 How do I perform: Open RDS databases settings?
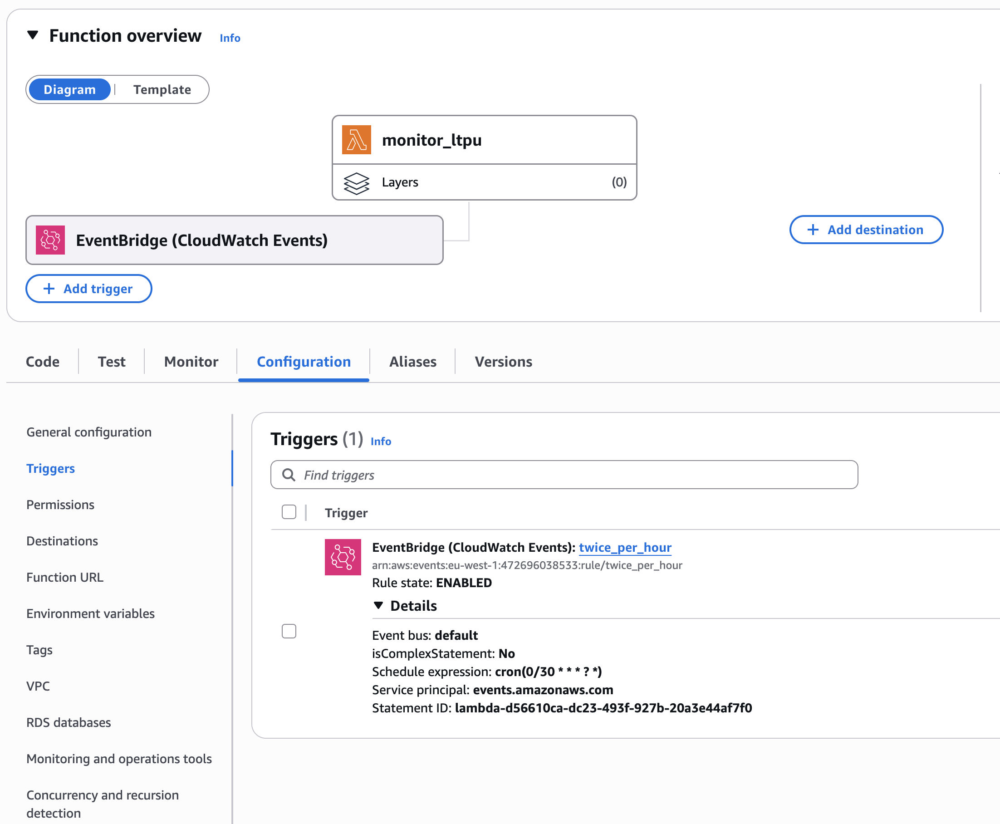[x=69, y=722]
